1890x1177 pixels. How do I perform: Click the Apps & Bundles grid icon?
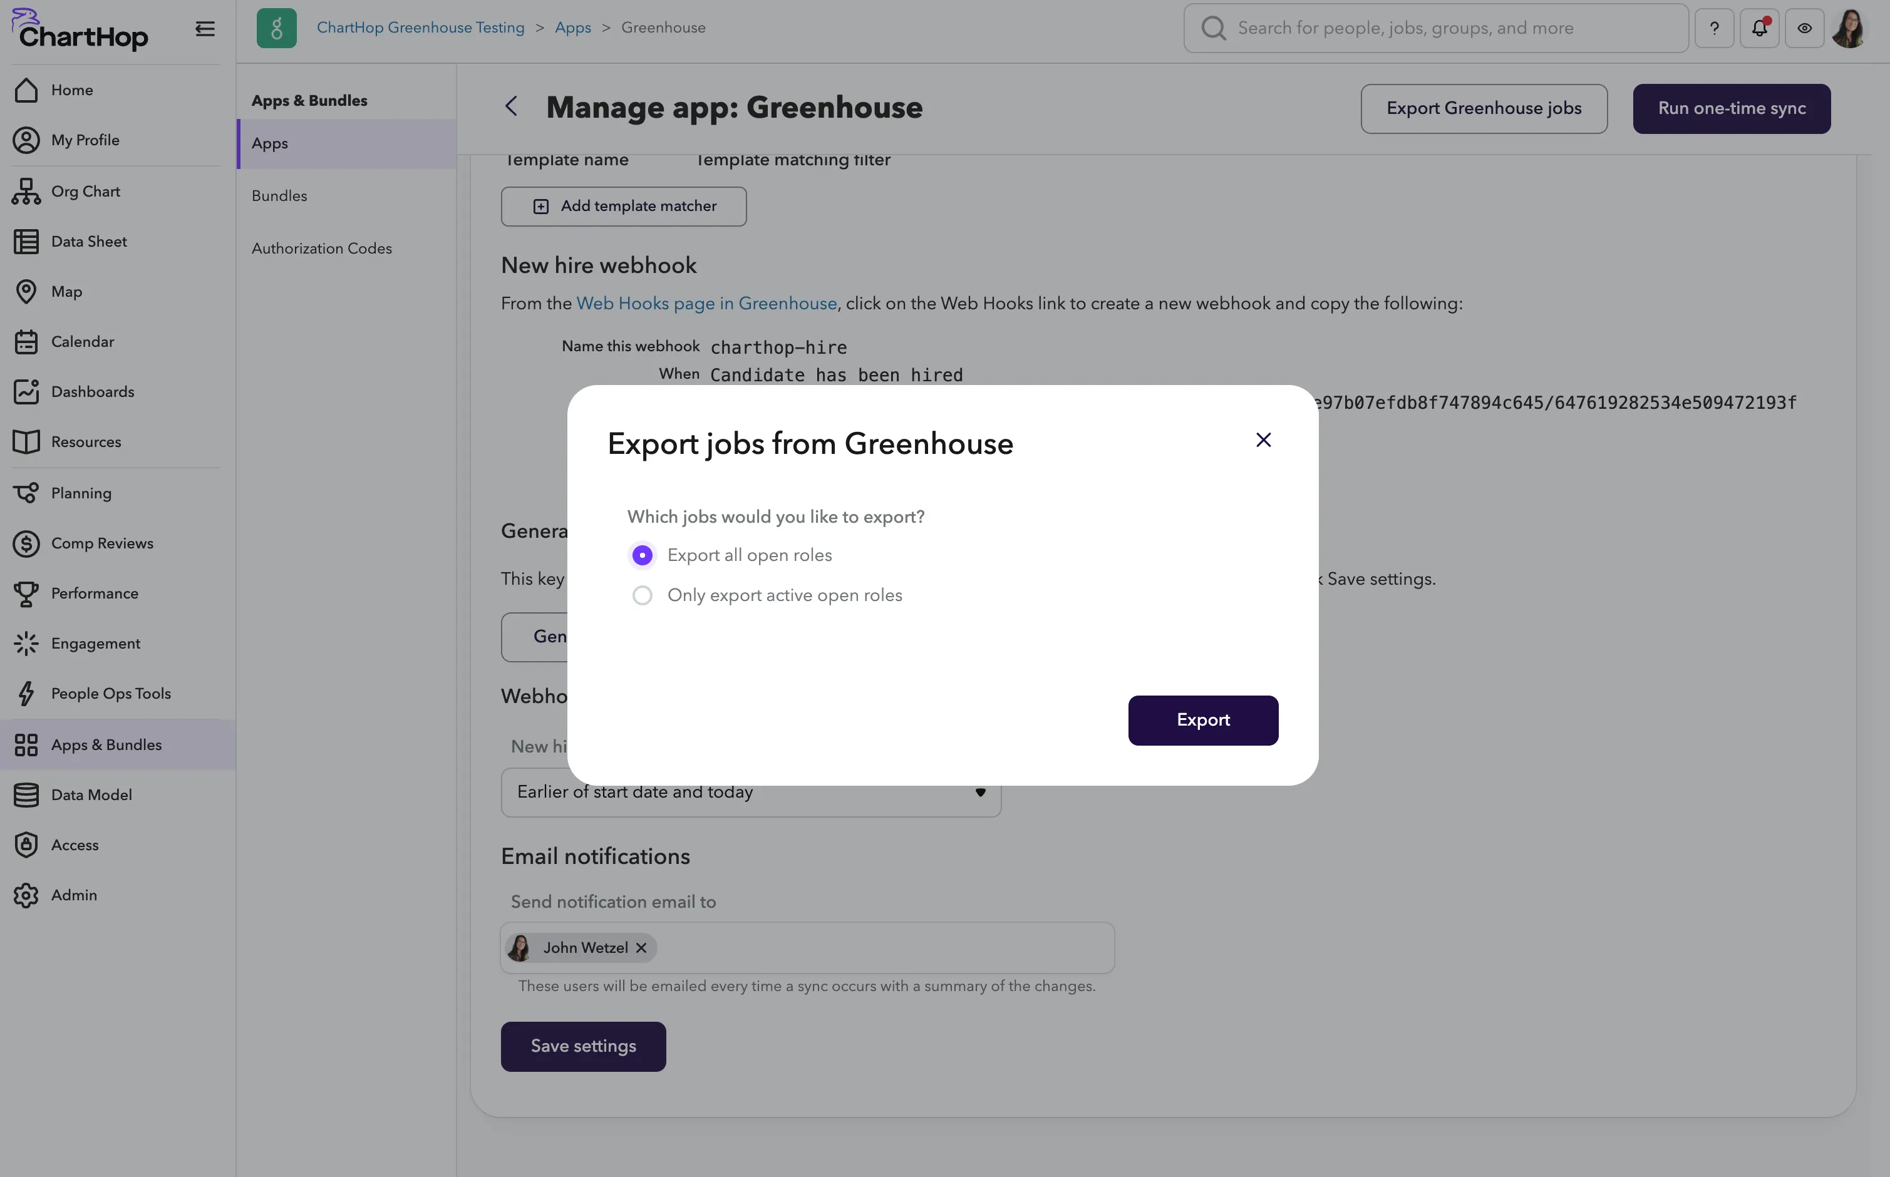(26, 745)
